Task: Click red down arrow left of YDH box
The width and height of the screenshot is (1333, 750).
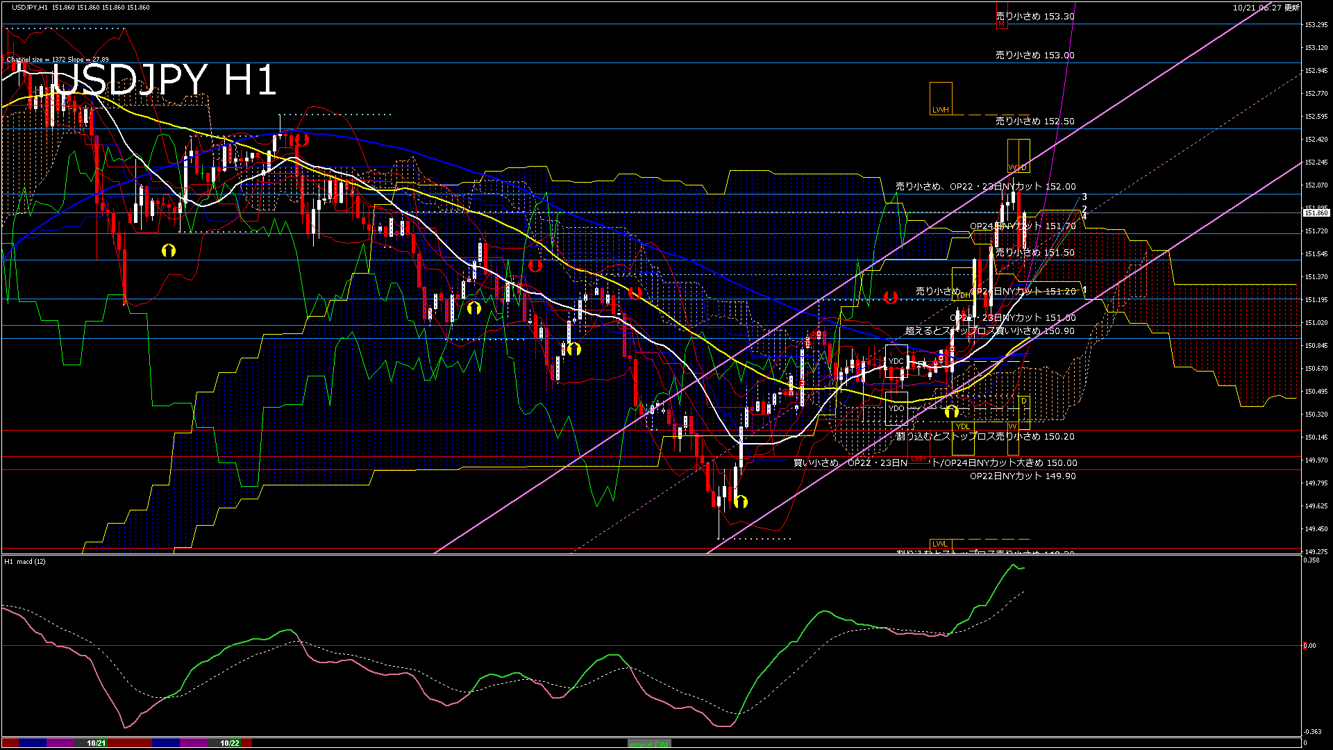Action: [x=890, y=297]
